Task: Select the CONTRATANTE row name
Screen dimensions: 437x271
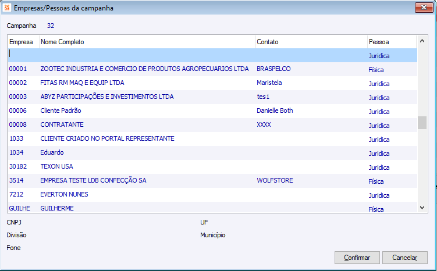Action: tap(62, 124)
